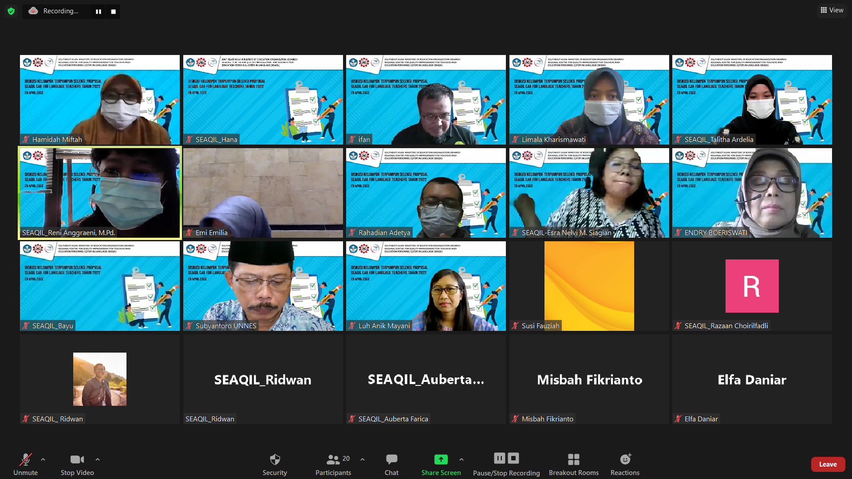Stop recording in the top recording indicator
852x479 pixels.
[113, 12]
